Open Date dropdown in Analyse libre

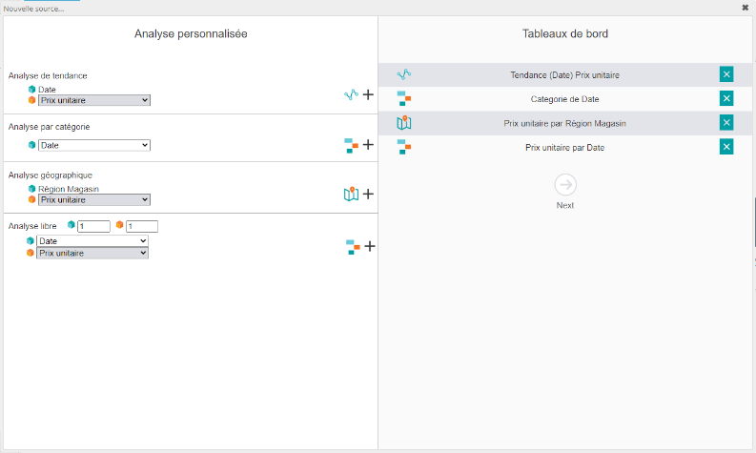(x=92, y=241)
